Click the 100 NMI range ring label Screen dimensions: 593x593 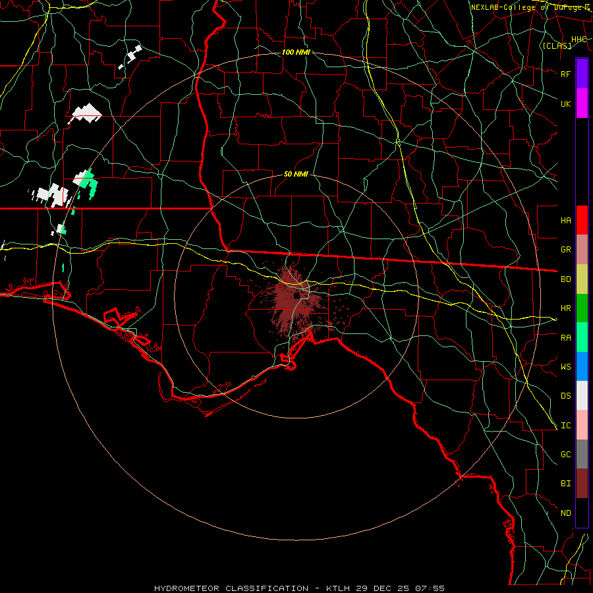pos(296,52)
